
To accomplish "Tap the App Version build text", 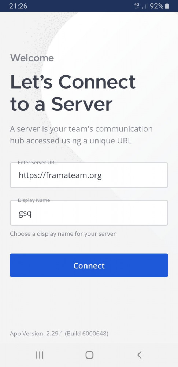I will click(59, 334).
